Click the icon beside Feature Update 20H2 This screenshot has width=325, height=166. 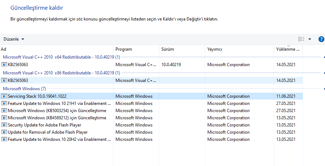click(x=4, y=139)
